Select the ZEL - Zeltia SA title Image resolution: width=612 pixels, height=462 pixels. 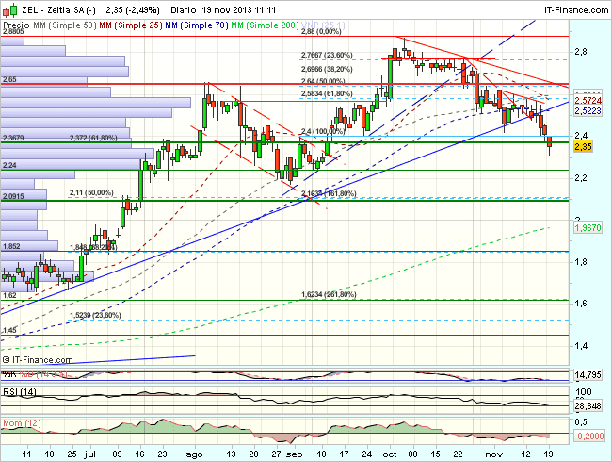[59, 10]
